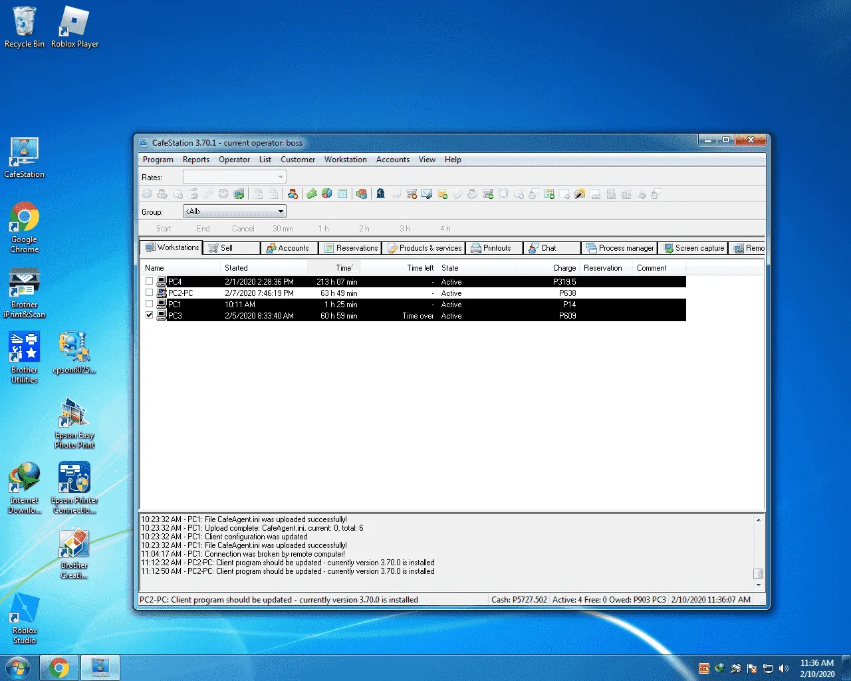Open the Help menu
Screen dimensions: 851x681
coord(453,160)
